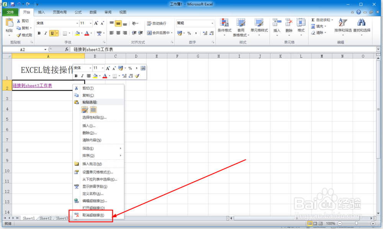Open Format as Table (套用表格格式)

241,27
